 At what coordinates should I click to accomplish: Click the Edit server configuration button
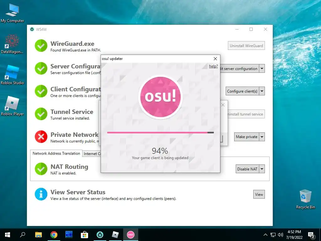(239, 68)
